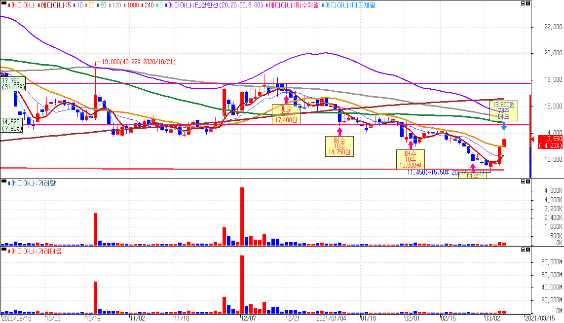Screen dimensions: 564x323
Task: Click the 19,000 high-price annotation from 2020/10/21
Action: pyautogui.click(x=139, y=62)
